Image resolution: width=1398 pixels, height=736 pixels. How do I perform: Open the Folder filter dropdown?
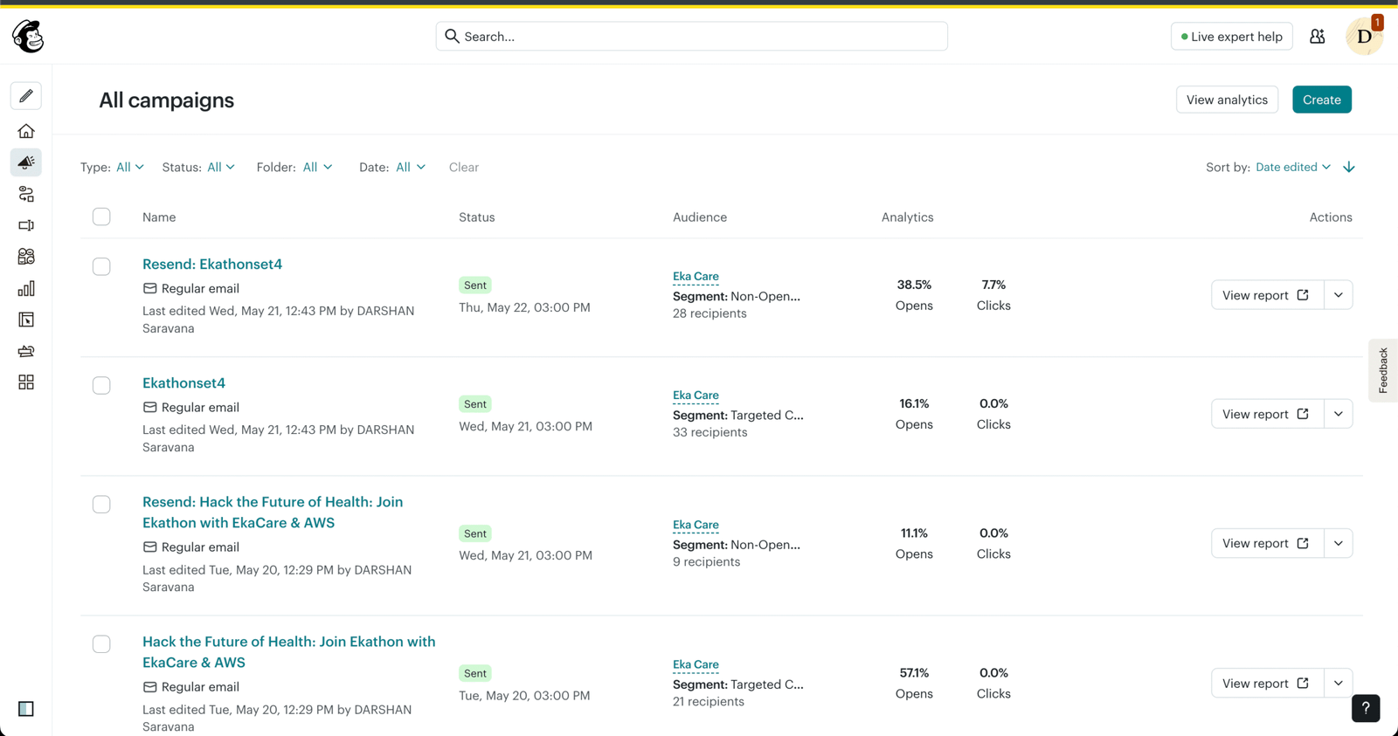pyautogui.click(x=317, y=167)
